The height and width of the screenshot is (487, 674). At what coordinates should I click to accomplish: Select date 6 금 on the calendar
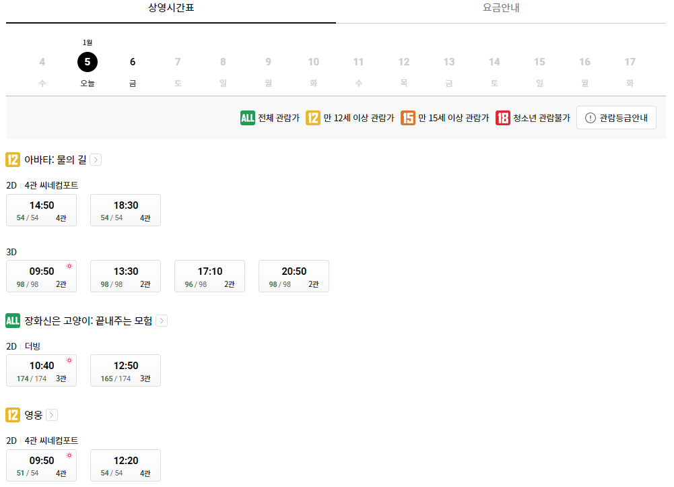133,61
